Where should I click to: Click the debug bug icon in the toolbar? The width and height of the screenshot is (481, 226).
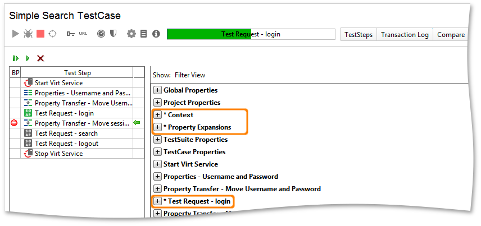pos(28,34)
